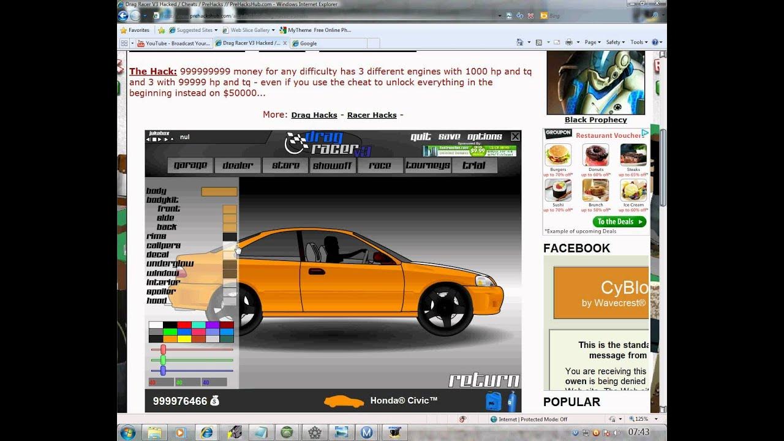Close the game with the X icon
784x441 pixels.
(x=515, y=137)
